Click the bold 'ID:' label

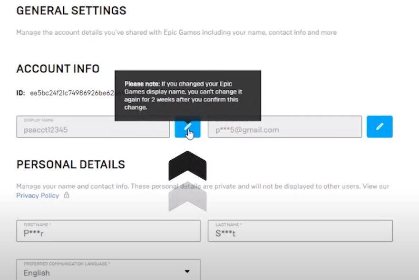click(21, 94)
